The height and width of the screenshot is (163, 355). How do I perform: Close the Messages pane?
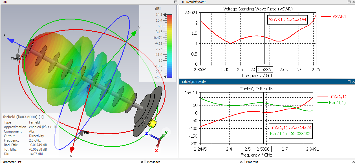point(241,162)
